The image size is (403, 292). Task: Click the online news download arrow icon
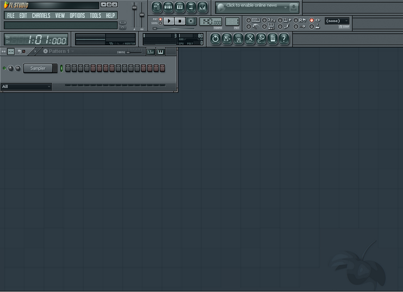293,8
